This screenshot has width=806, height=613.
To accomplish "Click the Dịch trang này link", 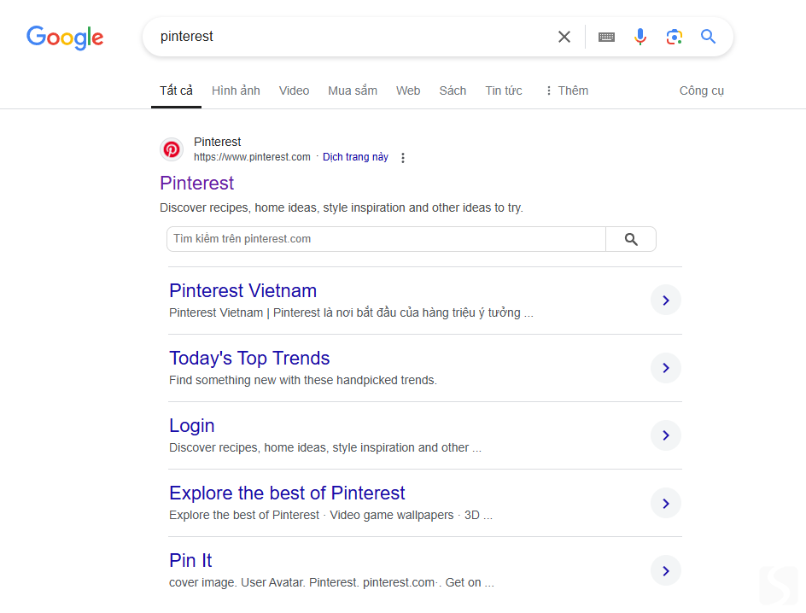I will click(355, 157).
